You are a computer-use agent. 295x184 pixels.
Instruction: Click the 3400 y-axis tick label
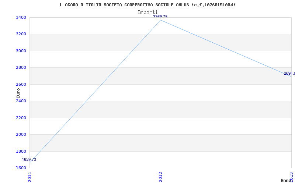21,18
